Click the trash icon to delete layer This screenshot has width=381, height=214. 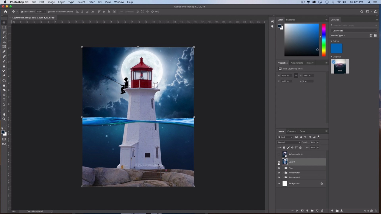(x=322, y=211)
